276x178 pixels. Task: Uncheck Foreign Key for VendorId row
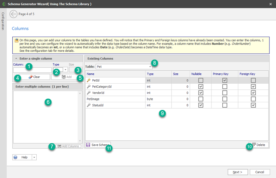coord(253,93)
